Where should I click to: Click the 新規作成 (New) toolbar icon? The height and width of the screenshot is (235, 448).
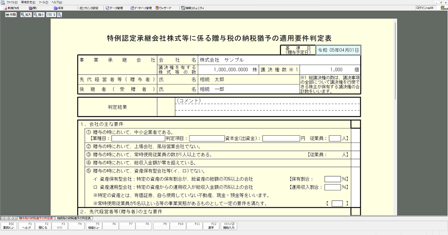tap(11, 8)
